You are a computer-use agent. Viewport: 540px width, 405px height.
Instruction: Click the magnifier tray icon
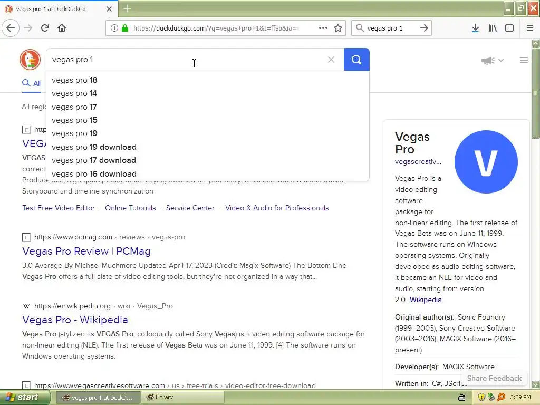point(501,398)
